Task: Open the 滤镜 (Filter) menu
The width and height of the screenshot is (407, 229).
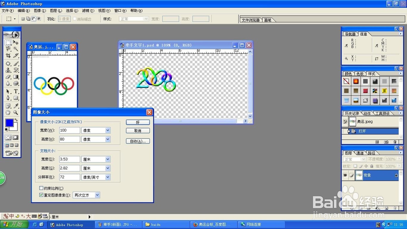Action: 88,11
